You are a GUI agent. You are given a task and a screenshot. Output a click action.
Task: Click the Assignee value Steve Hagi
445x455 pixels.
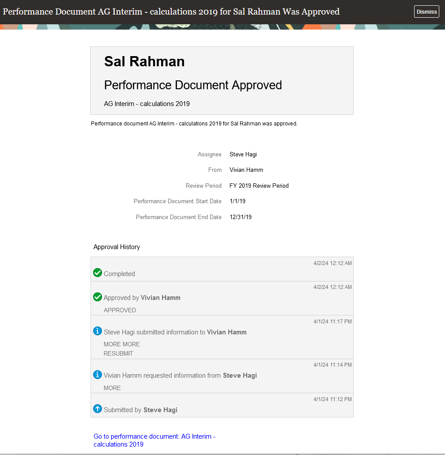[243, 154]
